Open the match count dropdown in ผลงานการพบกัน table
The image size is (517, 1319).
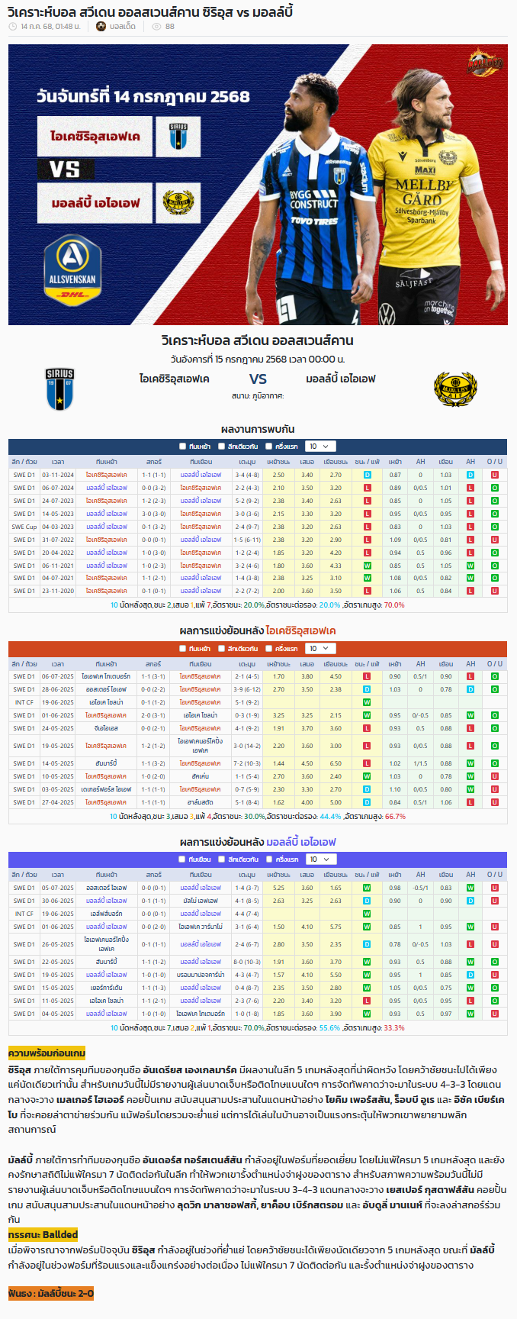320,447
